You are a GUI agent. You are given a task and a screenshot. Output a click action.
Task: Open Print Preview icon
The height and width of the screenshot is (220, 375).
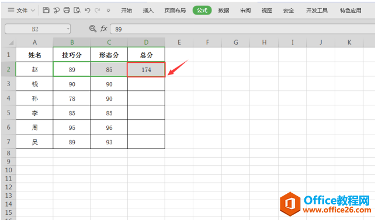click(x=77, y=10)
